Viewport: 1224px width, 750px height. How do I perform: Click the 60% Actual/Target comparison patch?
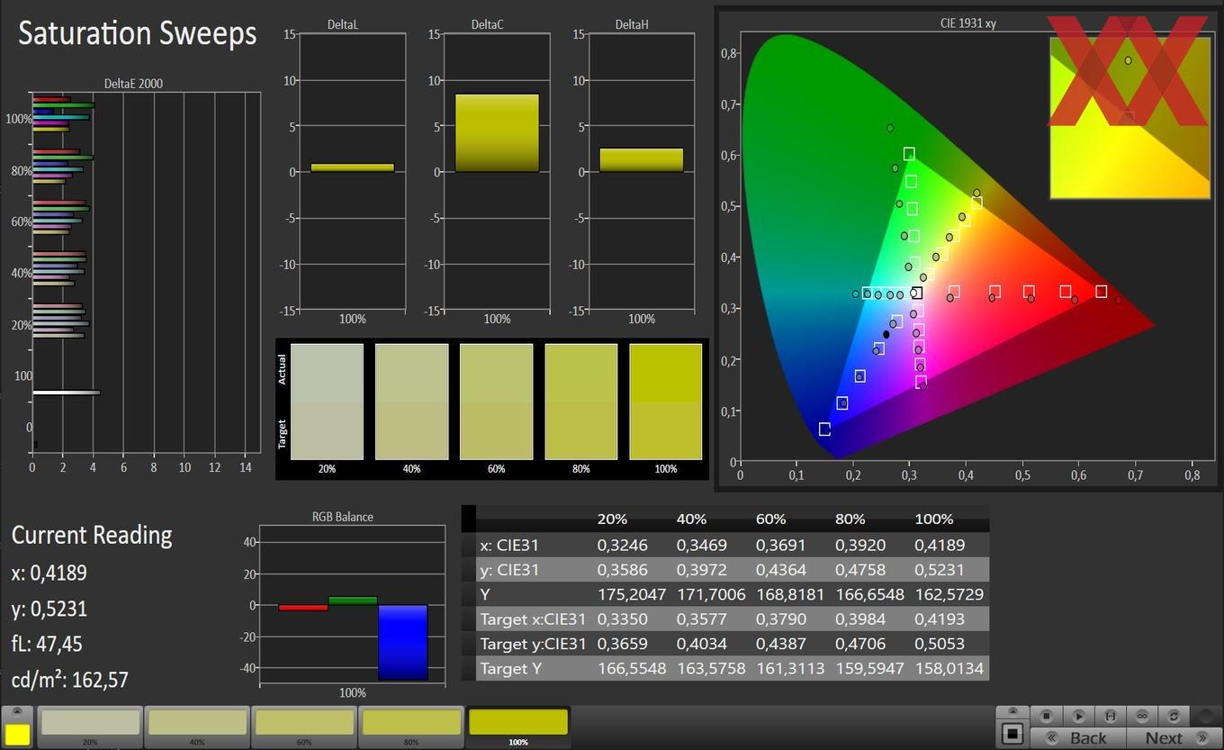[496, 402]
